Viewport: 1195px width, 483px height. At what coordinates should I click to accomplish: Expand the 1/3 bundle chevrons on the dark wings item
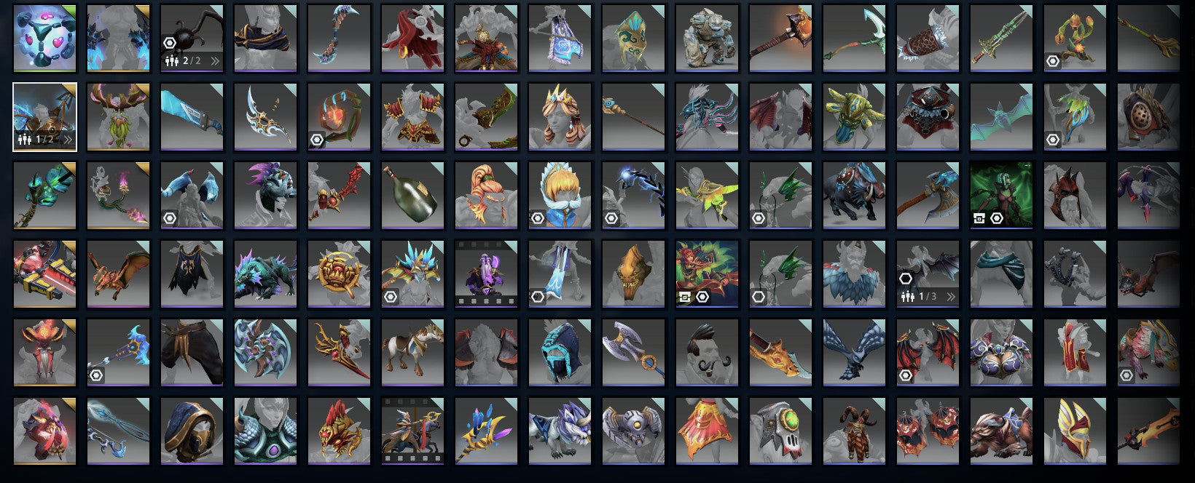pyautogui.click(x=951, y=296)
